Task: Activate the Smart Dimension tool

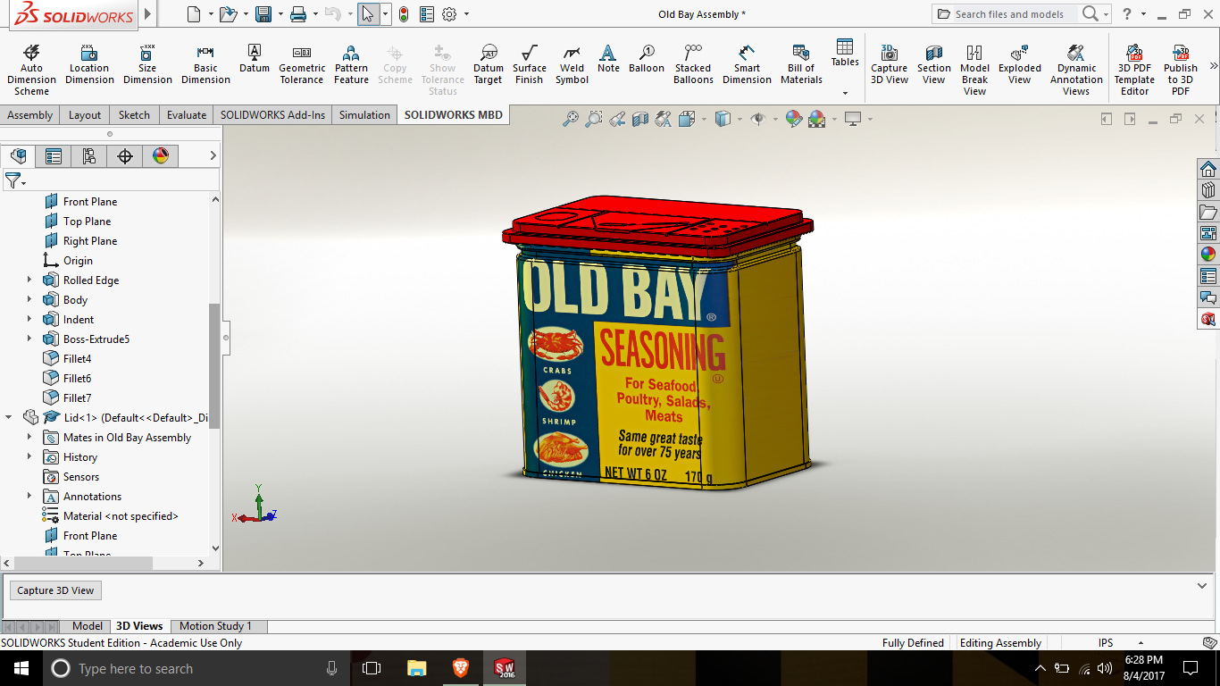Action: 747,64
